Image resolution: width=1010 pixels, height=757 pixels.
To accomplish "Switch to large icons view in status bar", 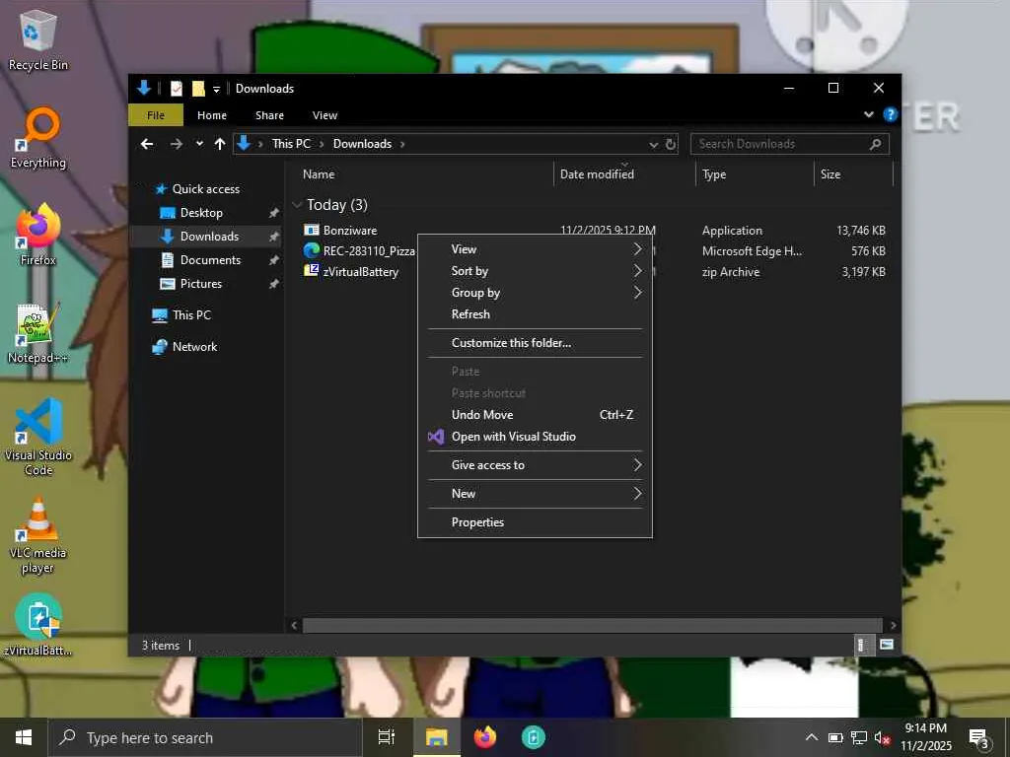I will click(887, 645).
